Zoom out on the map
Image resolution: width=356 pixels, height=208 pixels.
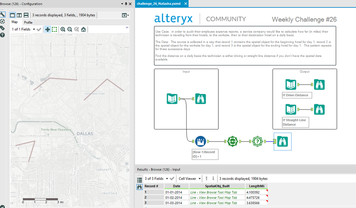tap(70, 29)
